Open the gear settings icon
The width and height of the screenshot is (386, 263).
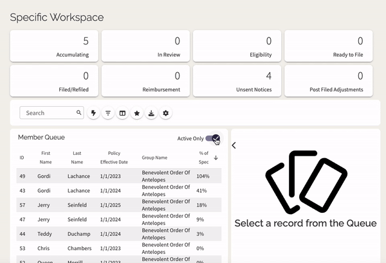(x=166, y=113)
